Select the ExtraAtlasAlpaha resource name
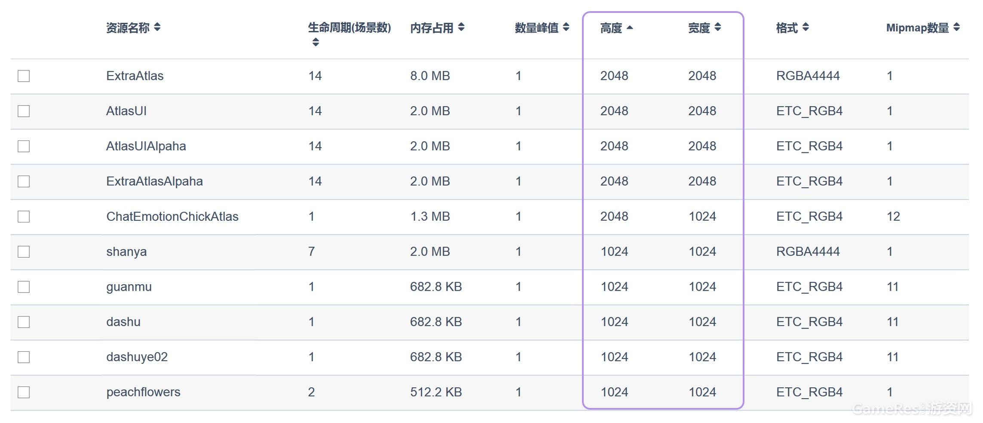 pos(155,182)
